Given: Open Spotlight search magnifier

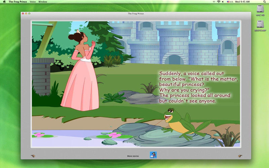Looking at the screenshot, I should click(x=265, y=2).
